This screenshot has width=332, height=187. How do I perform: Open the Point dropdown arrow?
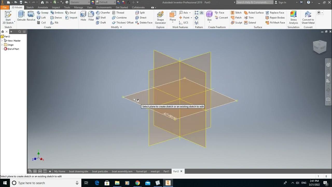click(x=191, y=18)
